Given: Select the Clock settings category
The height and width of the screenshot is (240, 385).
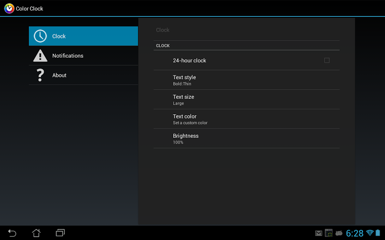Looking at the screenshot, I should 83,36.
